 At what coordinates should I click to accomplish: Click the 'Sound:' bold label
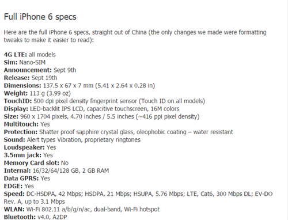click(x=14, y=140)
